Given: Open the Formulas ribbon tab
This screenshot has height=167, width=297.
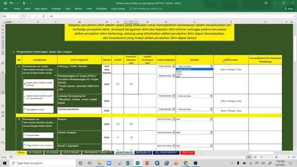Looking at the screenshot, I should [x=56, y=9].
